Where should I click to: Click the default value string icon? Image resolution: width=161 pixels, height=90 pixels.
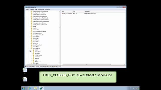(x=62, y=13)
